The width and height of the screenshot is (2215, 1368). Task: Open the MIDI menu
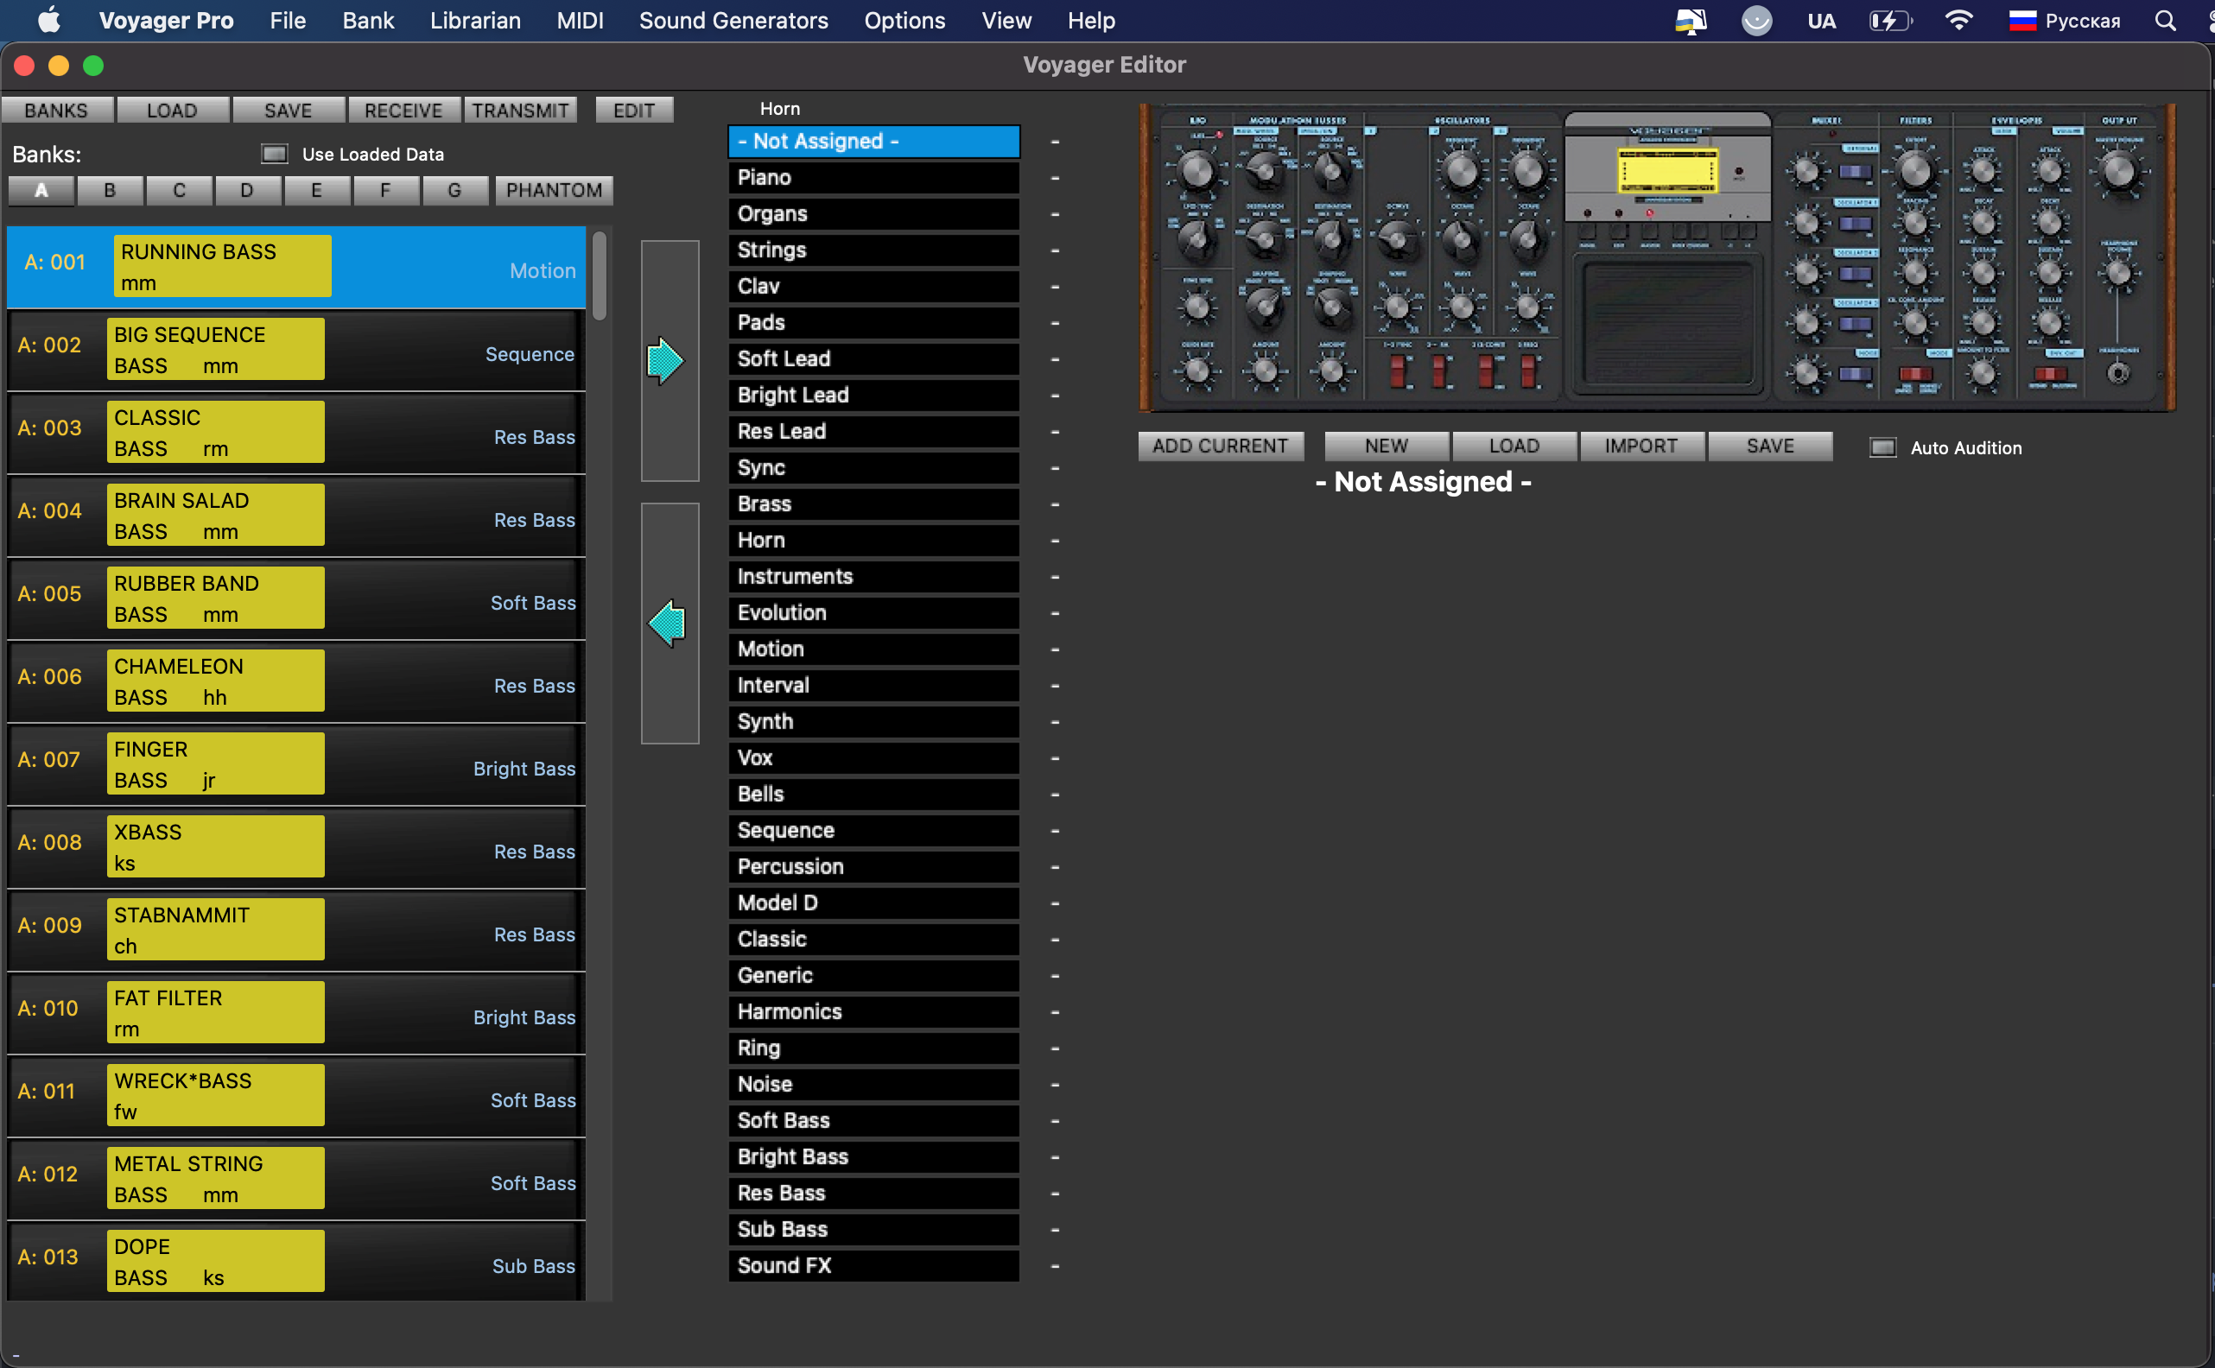pyautogui.click(x=580, y=21)
